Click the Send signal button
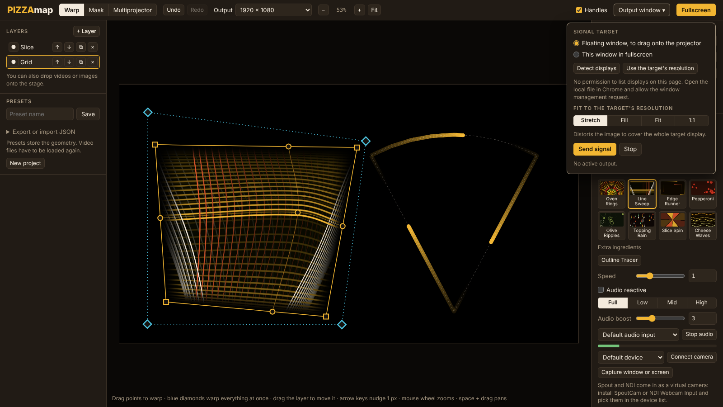This screenshot has height=407, width=723. 595,149
